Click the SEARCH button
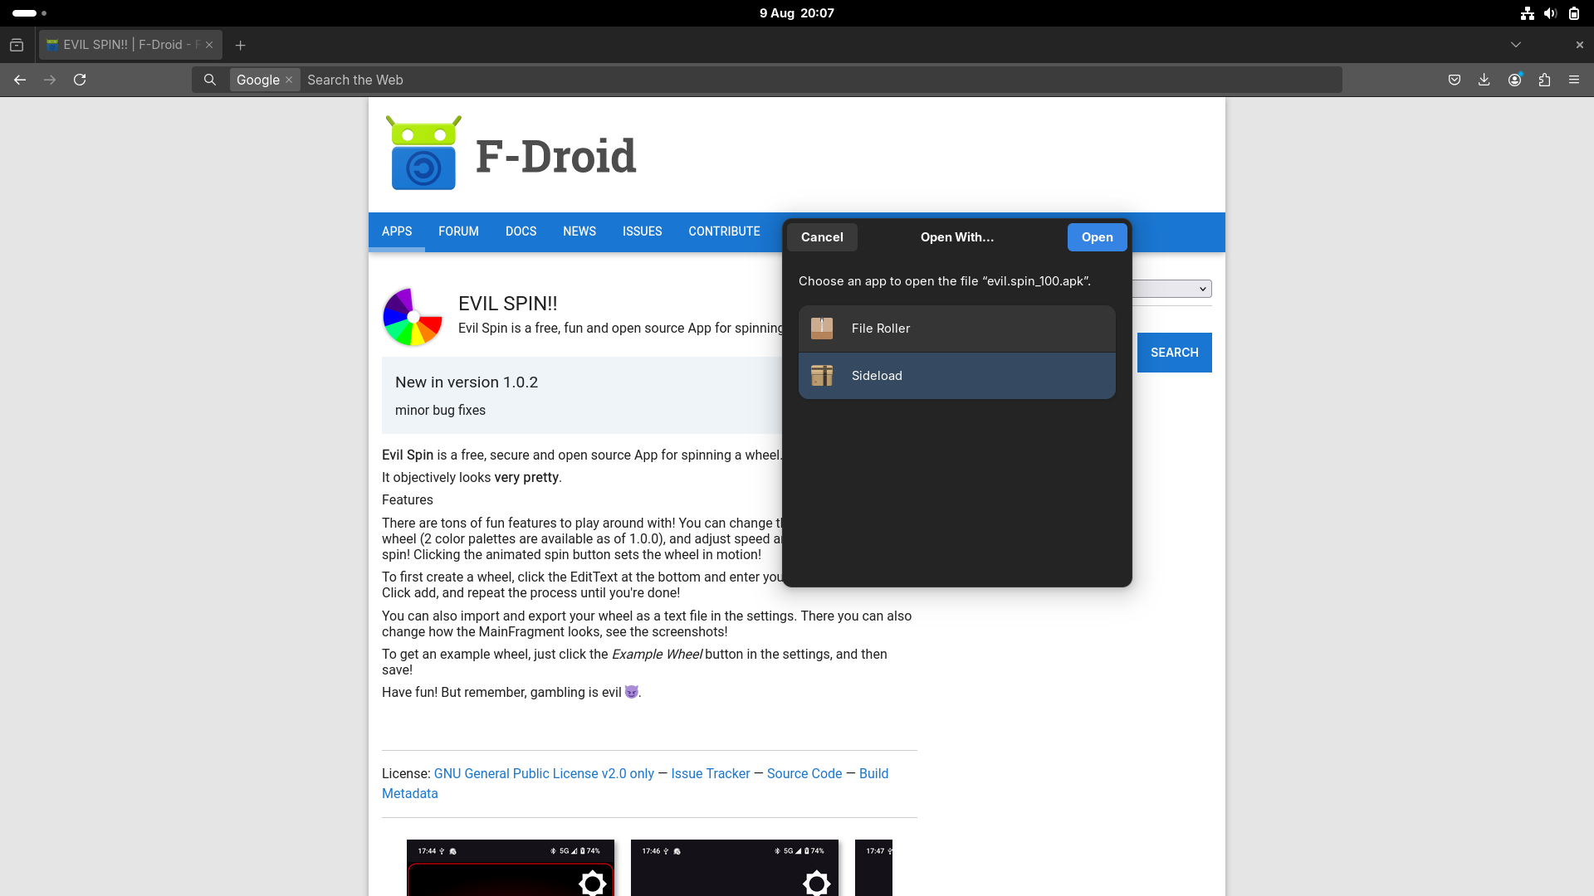 coord(1174,353)
